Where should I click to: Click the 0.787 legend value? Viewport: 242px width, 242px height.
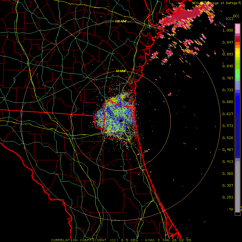[x=228, y=78]
